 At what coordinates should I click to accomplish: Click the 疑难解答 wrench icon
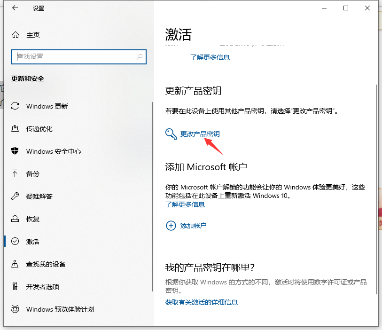16,196
